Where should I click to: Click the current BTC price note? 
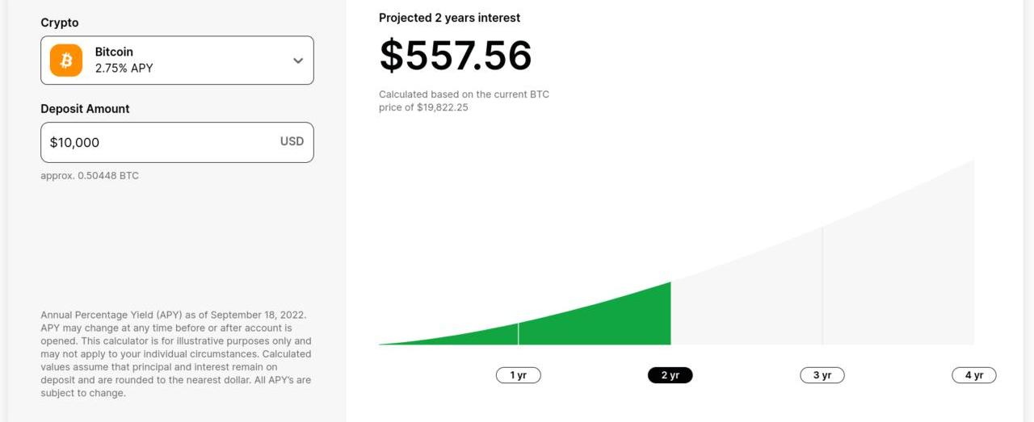[464, 101]
